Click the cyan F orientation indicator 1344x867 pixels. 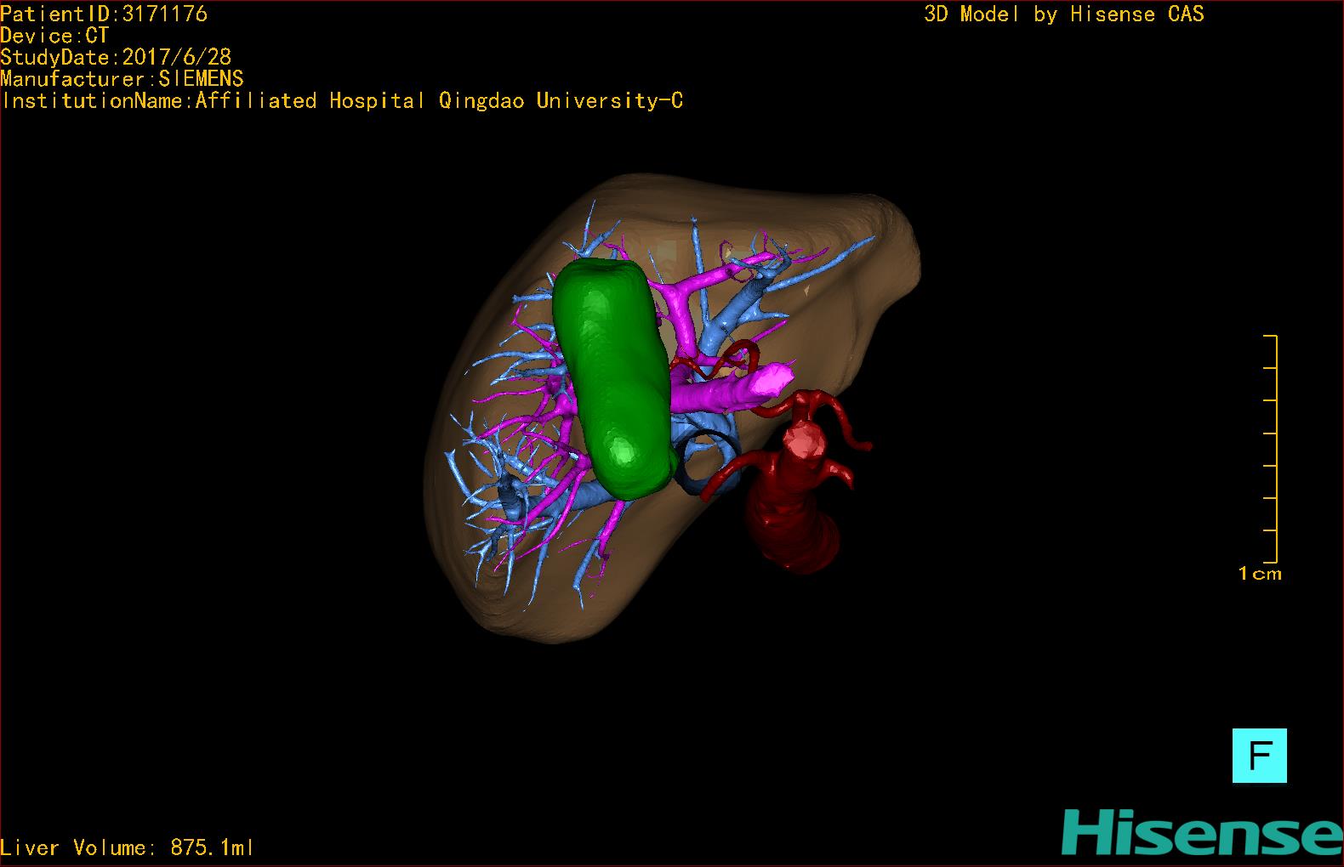tap(1259, 756)
